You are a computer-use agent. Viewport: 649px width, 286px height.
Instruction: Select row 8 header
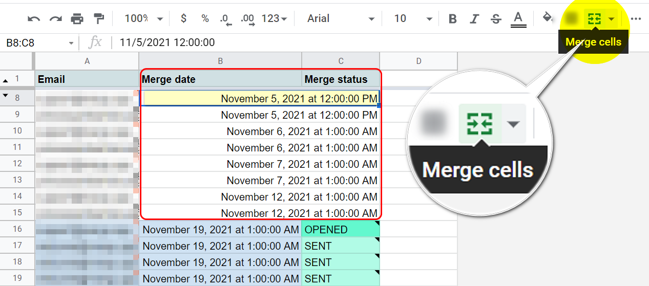[x=17, y=98]
